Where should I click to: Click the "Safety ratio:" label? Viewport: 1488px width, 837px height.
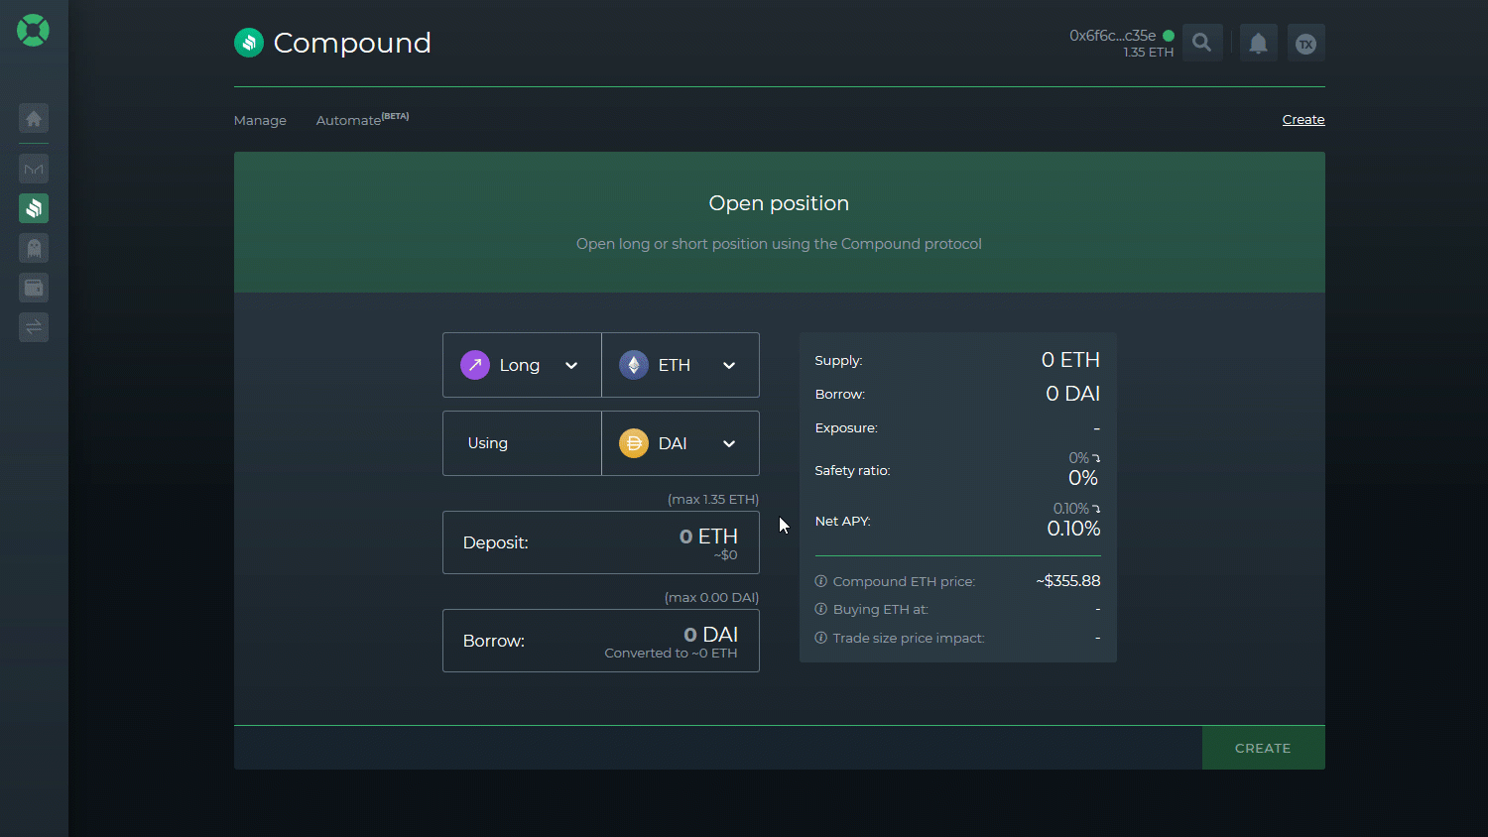click(852, 470)
